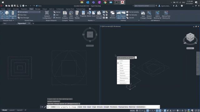Open the Count palette
The height and width of the screenshot is (112, 200).
click(94, 14)
